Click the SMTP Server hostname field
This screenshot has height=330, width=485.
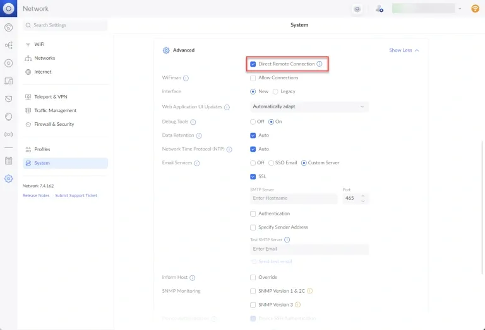(x=294, y=198)
